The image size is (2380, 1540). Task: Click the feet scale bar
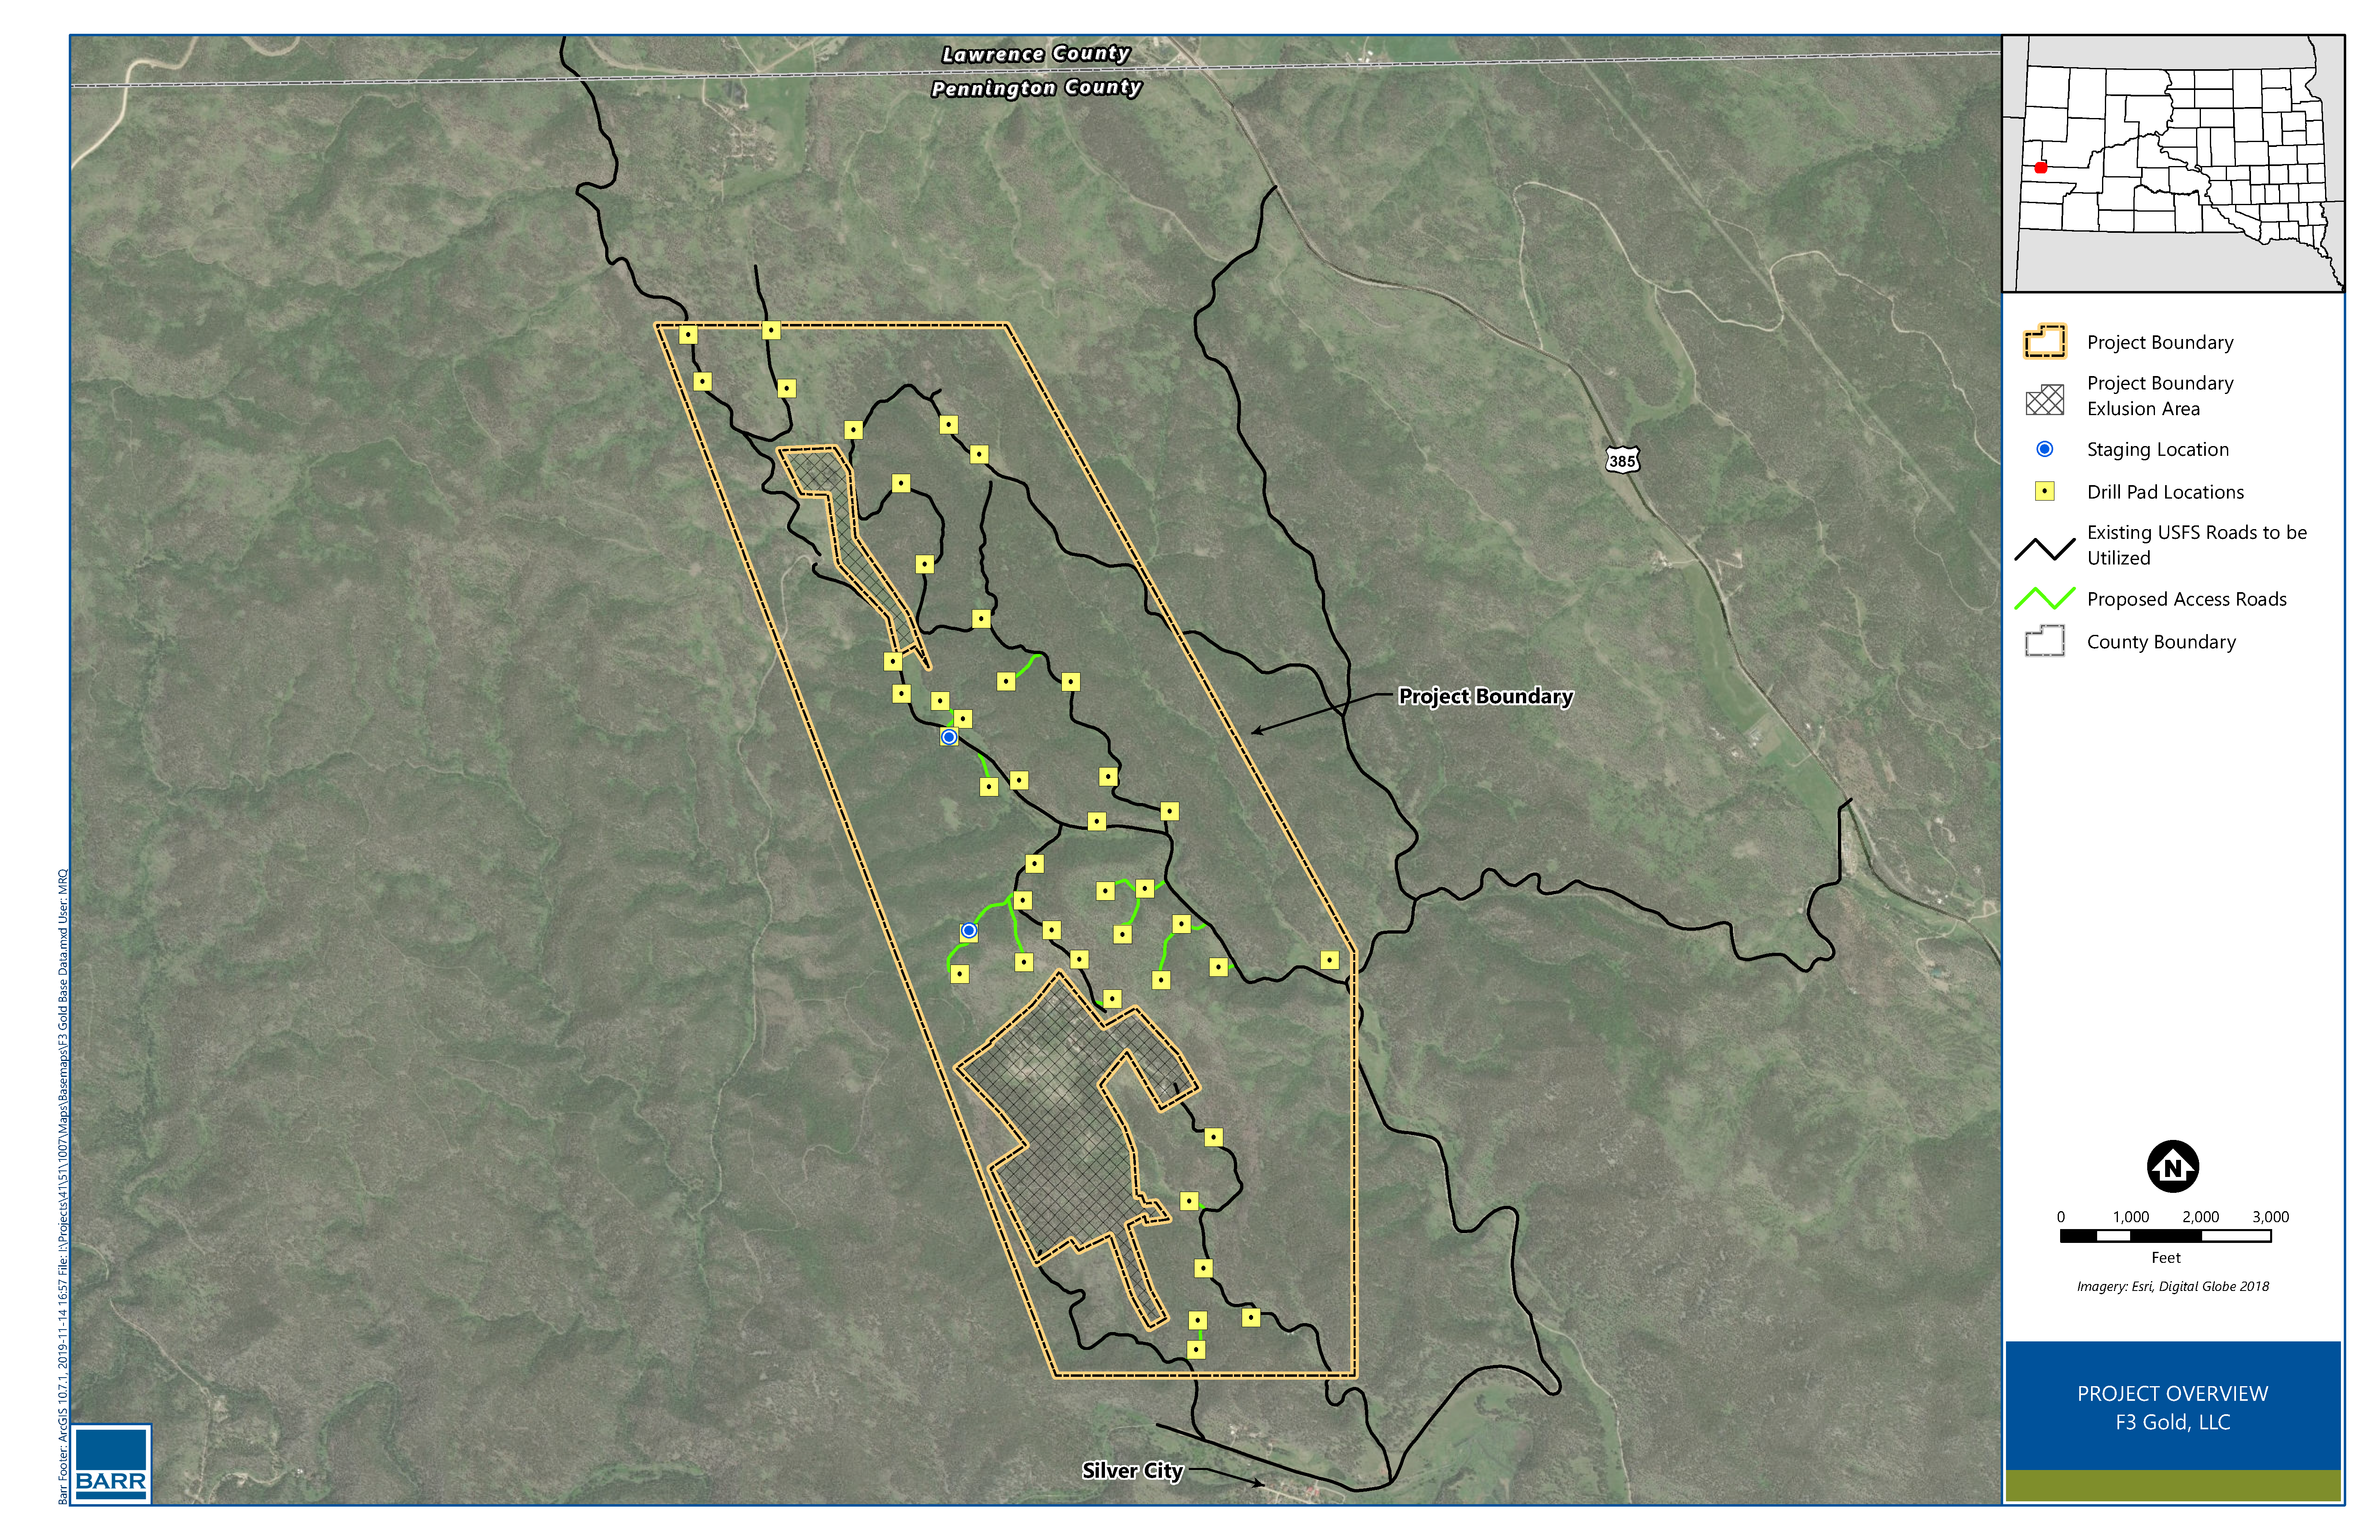[x=2165, y=1236]
